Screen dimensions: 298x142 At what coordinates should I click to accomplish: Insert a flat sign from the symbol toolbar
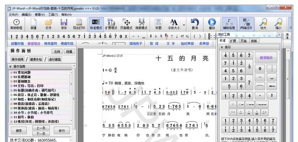pyautogui.click(x=156, y=36)
